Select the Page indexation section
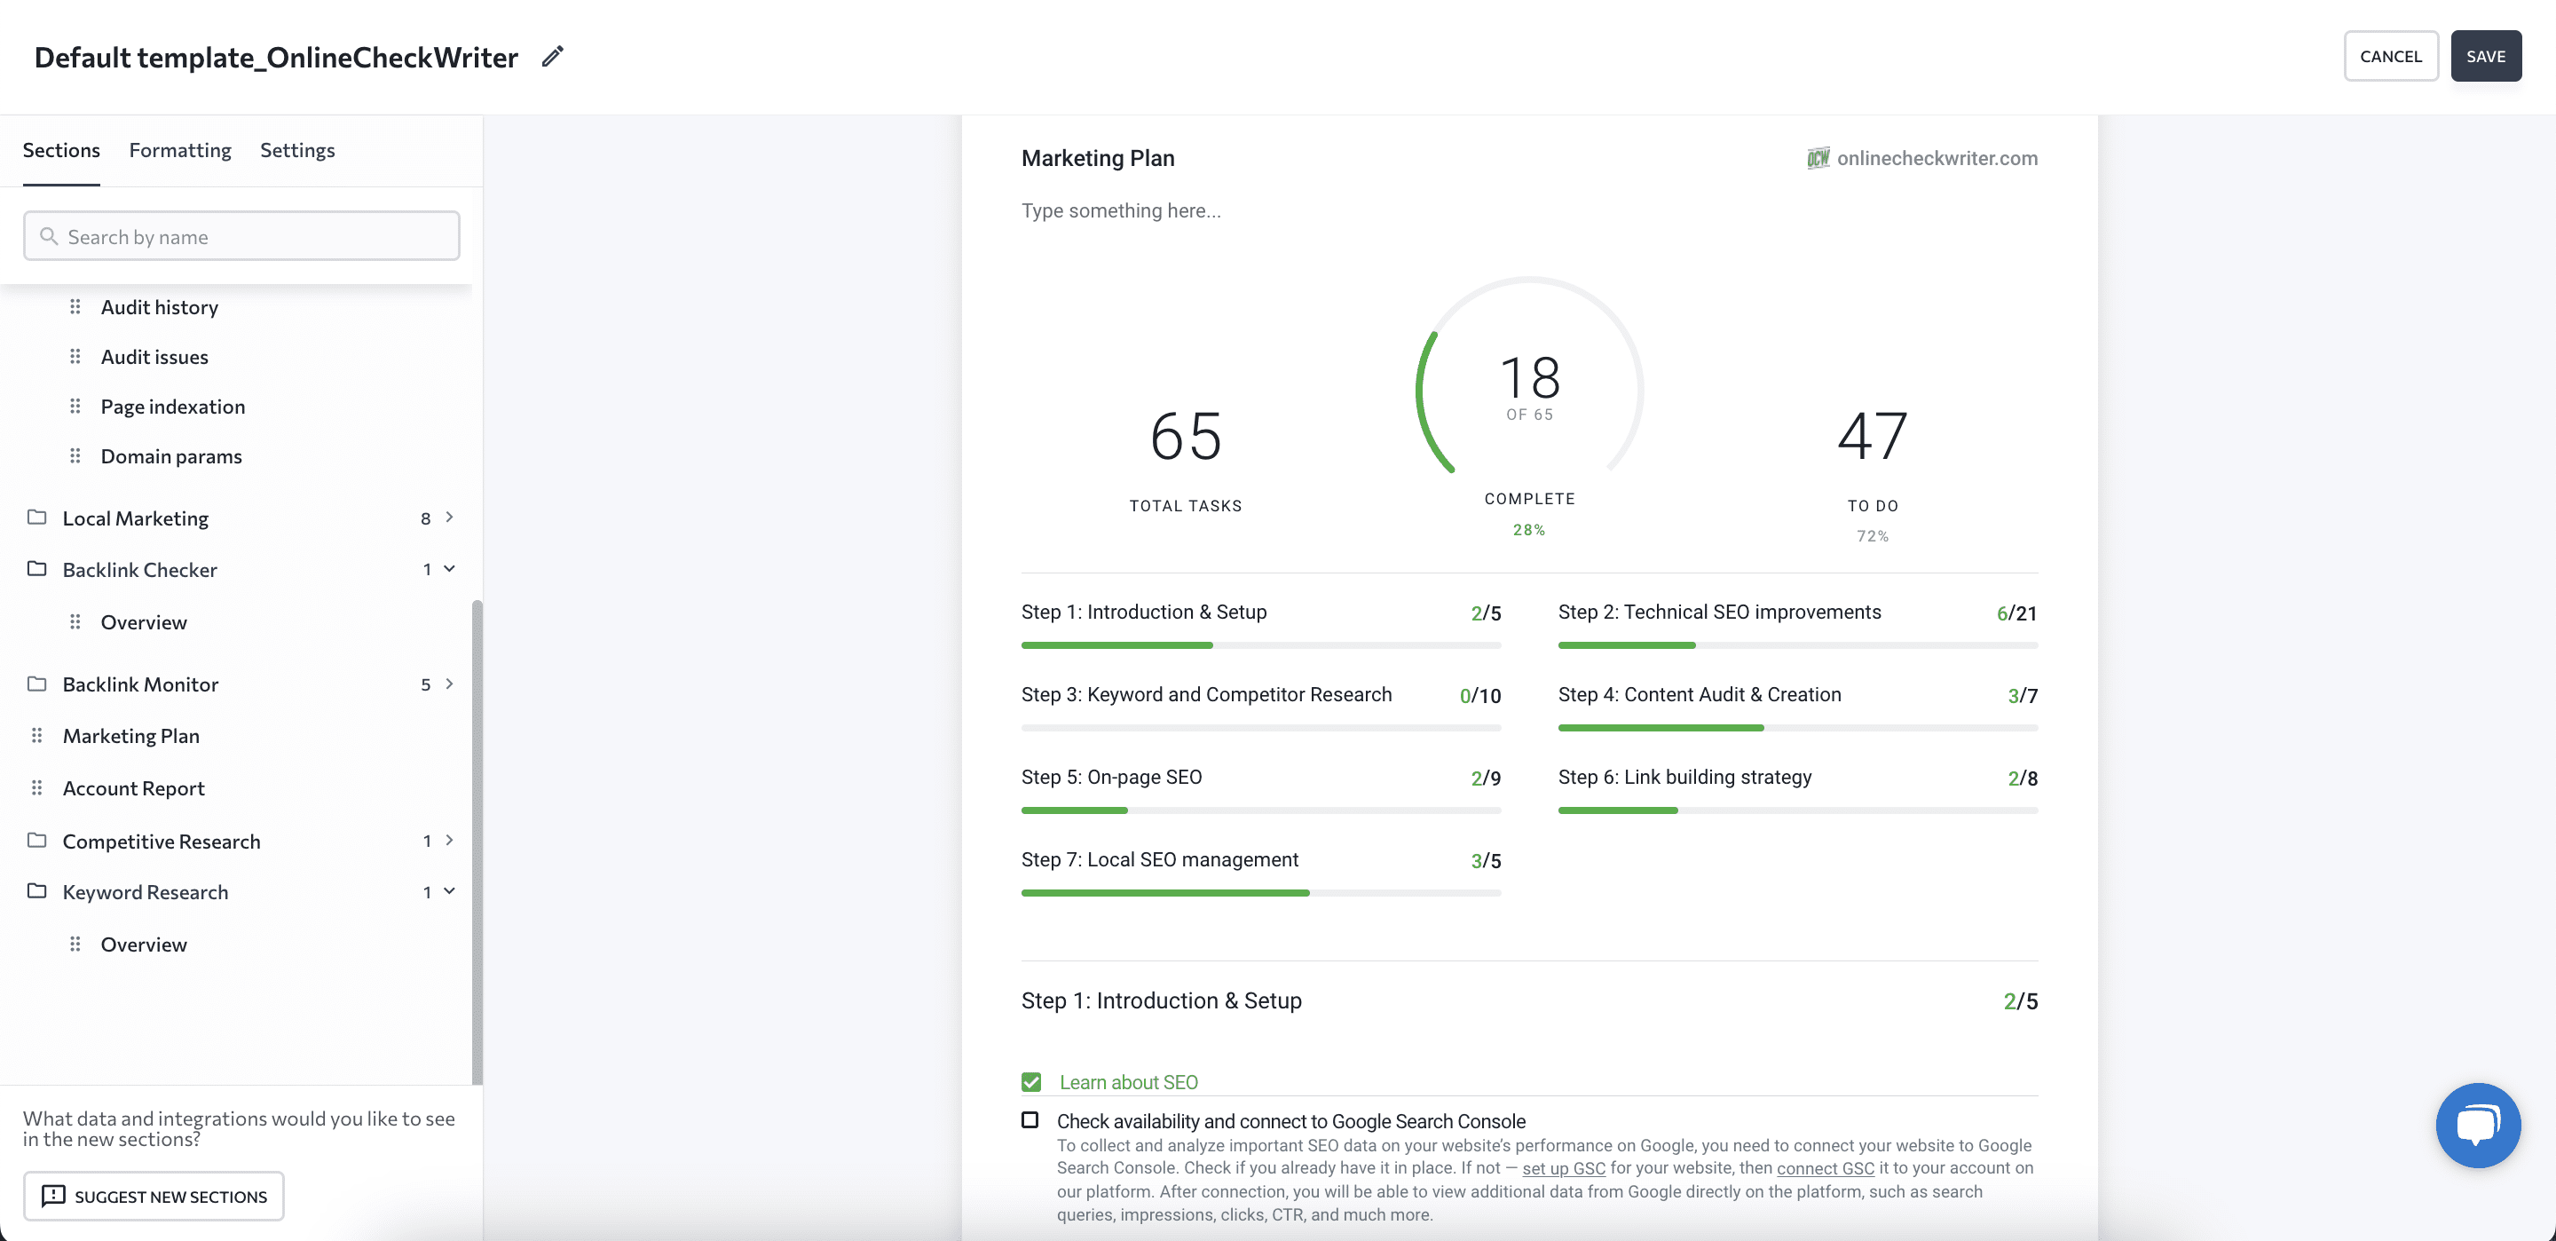 click(x=173, y=406)
